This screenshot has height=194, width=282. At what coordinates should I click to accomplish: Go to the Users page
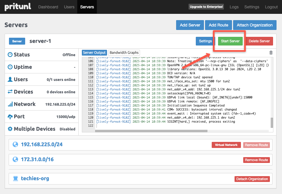pyautogui.click(x=69, y=7)
